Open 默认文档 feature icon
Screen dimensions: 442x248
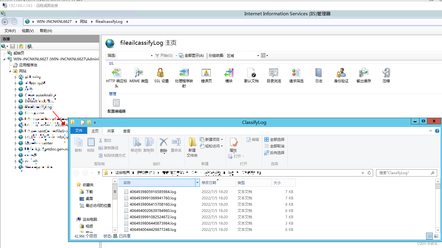coord(251,73)
